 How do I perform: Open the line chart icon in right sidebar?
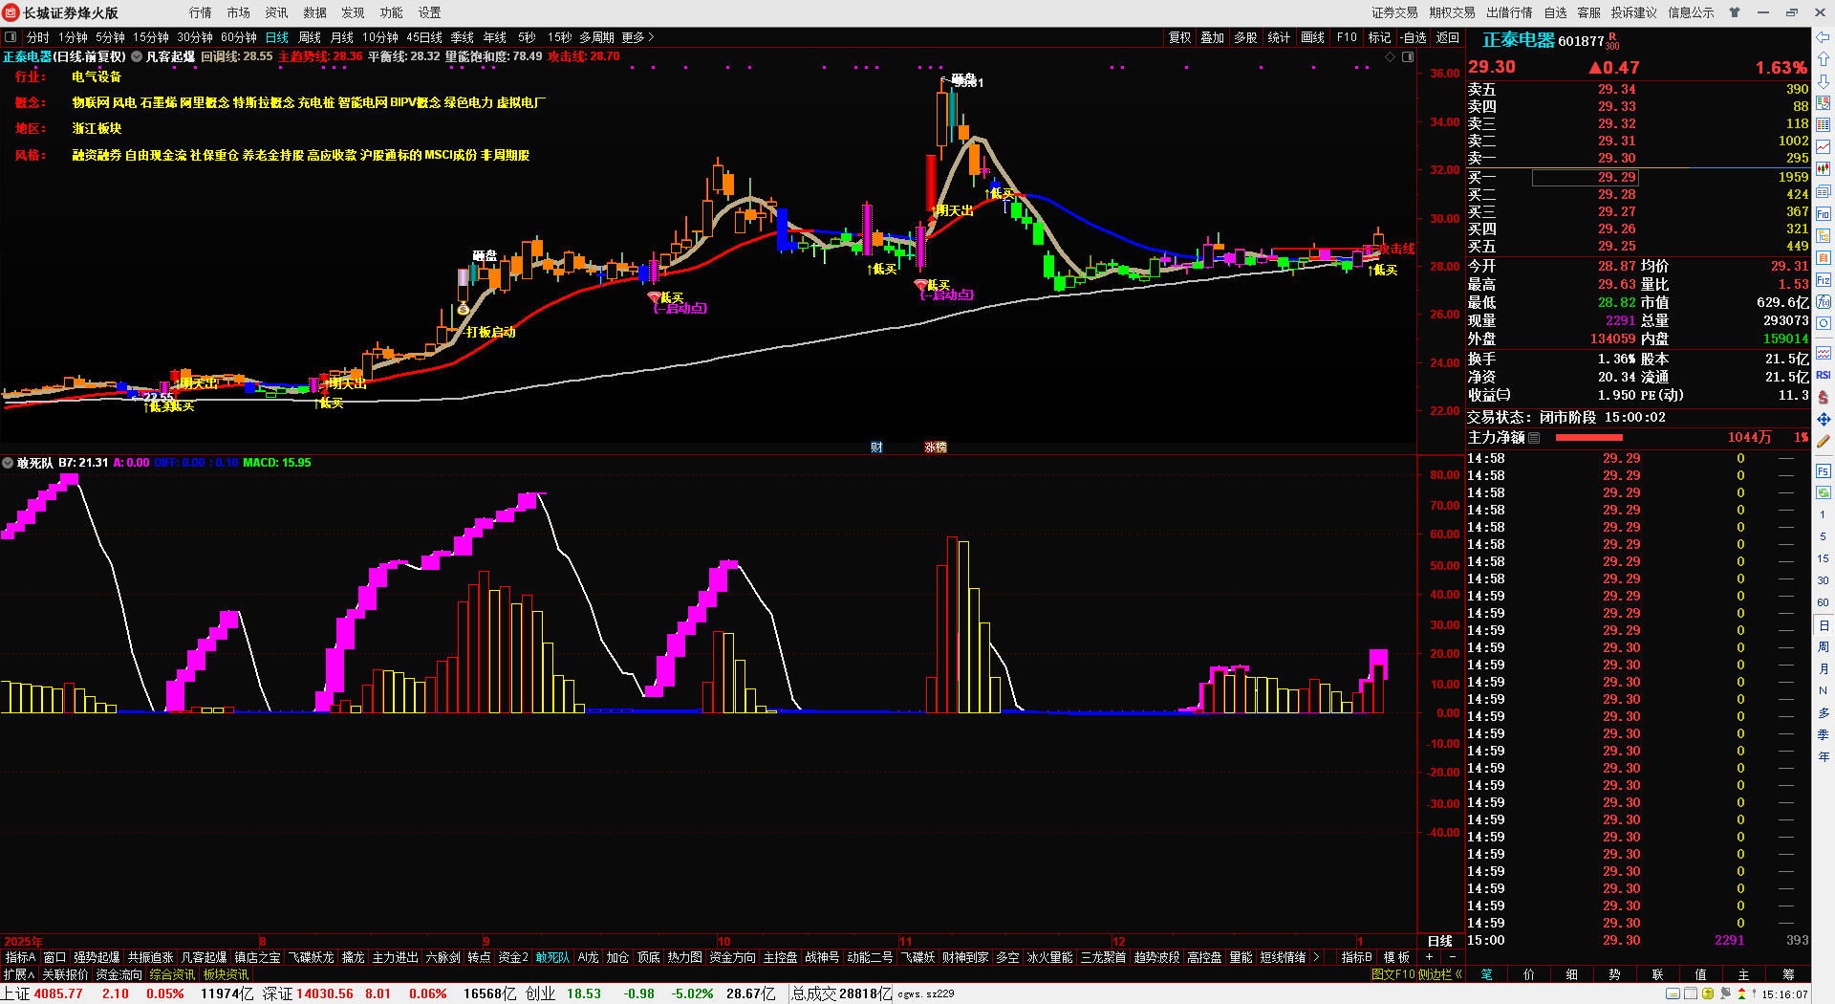(1823, 147)
